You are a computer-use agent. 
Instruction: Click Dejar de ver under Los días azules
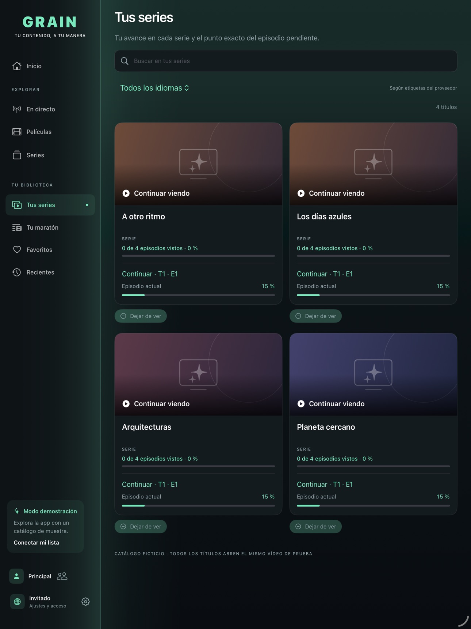pos(315,316)
